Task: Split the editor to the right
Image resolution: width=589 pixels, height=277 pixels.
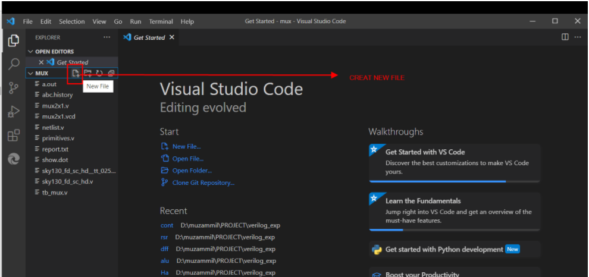Action: coord(565,37)
